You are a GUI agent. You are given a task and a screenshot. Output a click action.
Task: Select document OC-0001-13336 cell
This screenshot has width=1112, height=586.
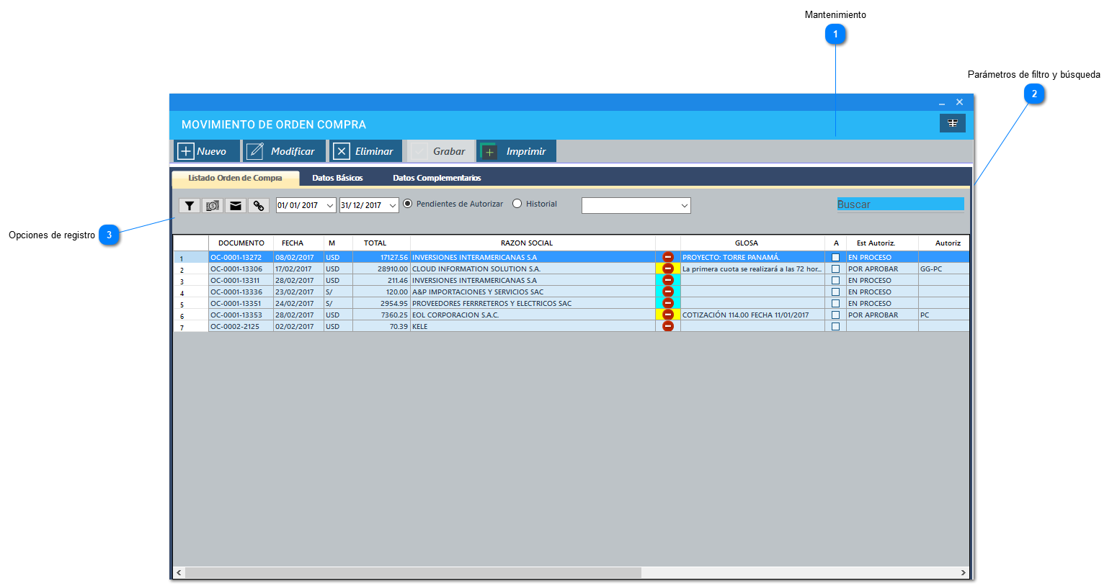(241, 292)
